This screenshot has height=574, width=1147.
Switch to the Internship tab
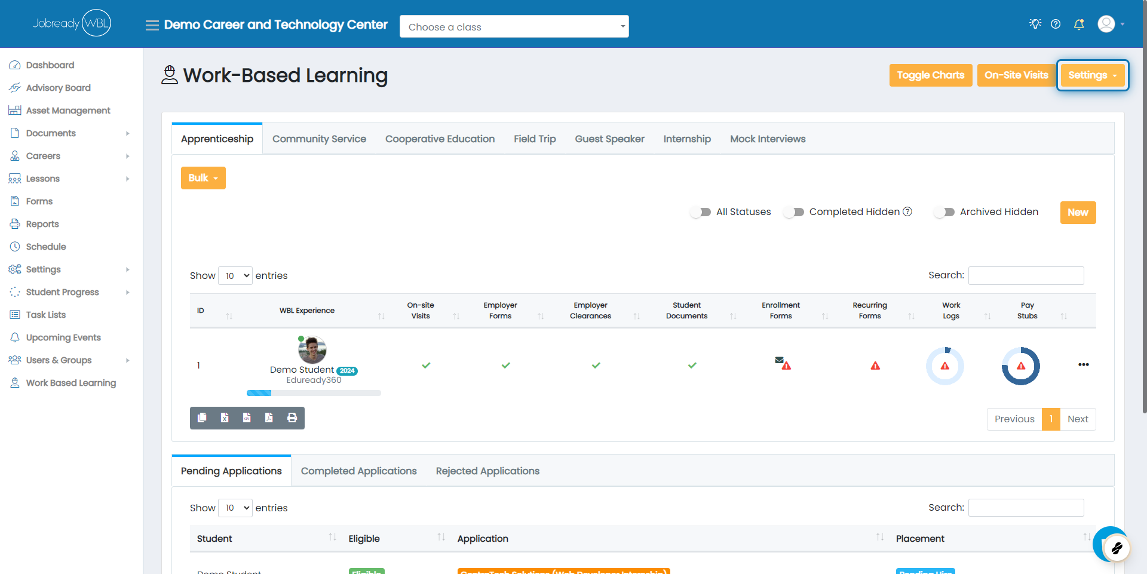687,139
